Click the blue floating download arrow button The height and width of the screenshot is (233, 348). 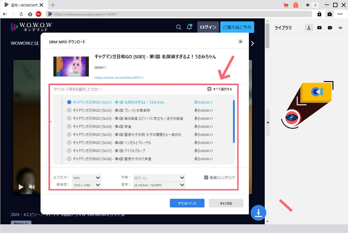(x=258, y=213)
